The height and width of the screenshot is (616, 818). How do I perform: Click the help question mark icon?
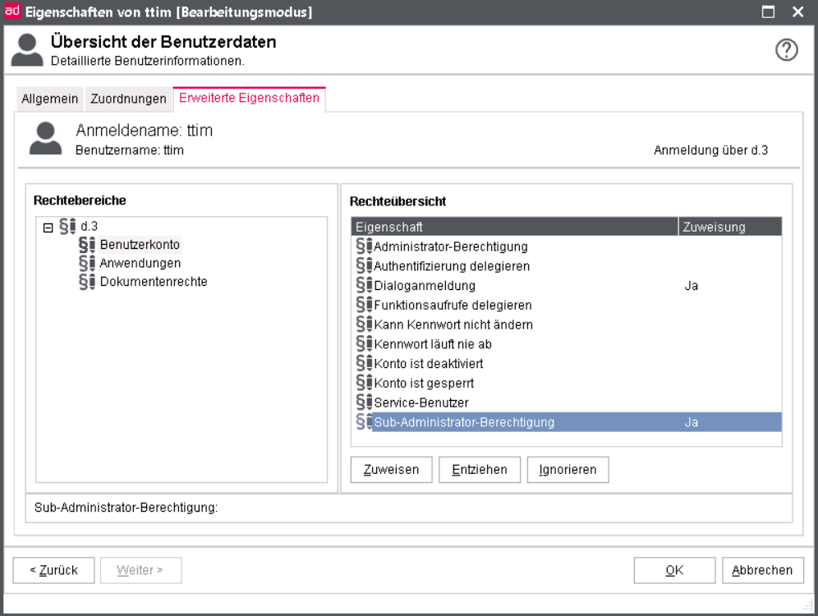pos(787,50)
